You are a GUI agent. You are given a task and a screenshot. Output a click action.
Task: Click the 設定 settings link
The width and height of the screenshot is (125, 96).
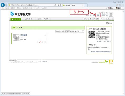click(x=98, y=15)
